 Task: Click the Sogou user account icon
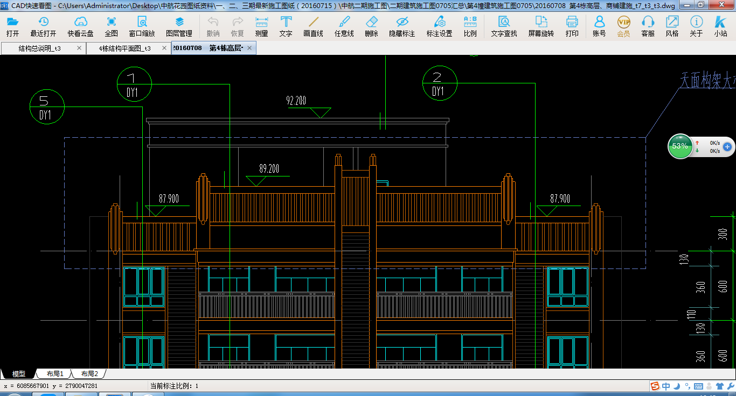tap(709, 386)
